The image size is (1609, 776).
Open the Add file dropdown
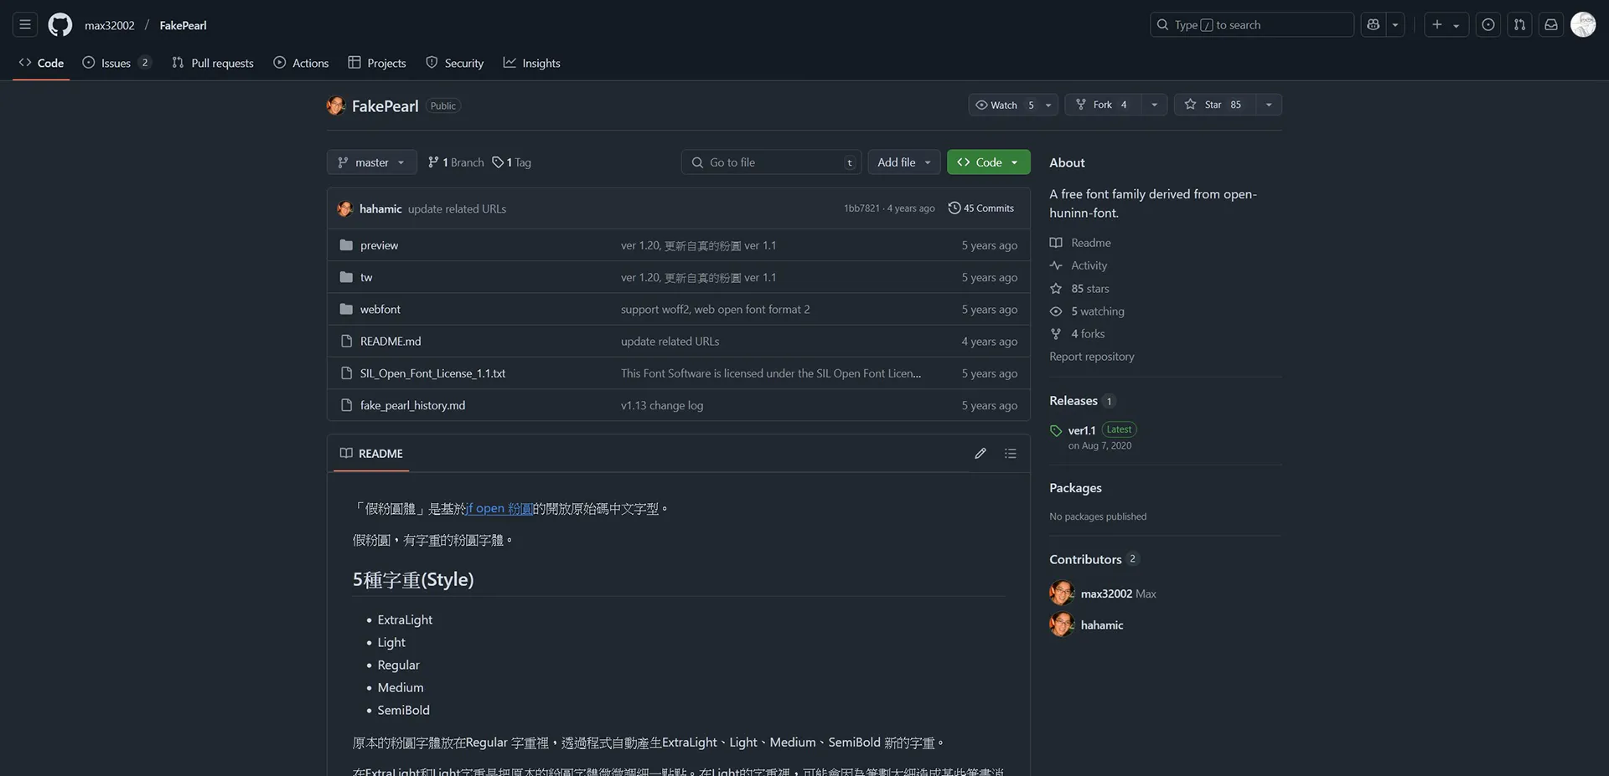point(904,162)
